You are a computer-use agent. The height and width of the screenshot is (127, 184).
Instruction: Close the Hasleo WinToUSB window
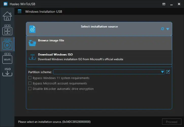click(179, 4)
